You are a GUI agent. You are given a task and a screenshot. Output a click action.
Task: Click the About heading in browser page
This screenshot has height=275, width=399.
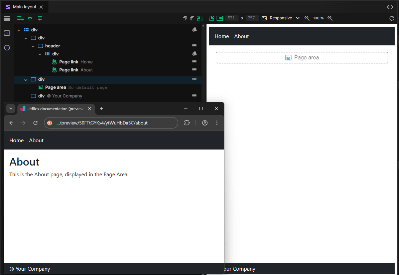(24, 162)
